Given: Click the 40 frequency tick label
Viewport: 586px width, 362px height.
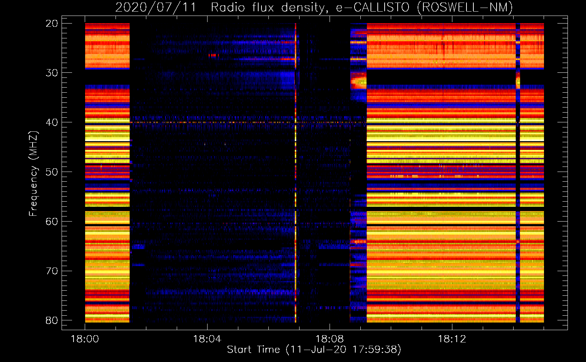Looking at the screenshot, I should [x=52, y=122].
